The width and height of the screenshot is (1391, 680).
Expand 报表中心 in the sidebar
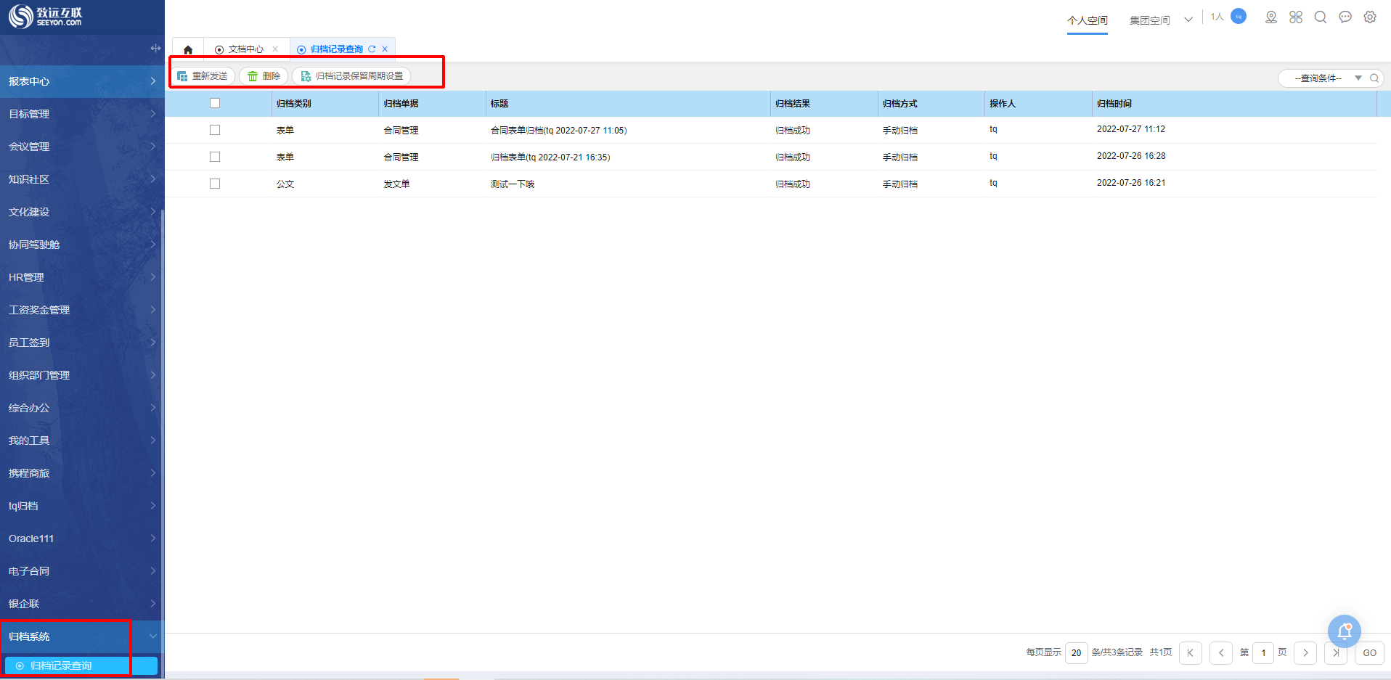81,81
